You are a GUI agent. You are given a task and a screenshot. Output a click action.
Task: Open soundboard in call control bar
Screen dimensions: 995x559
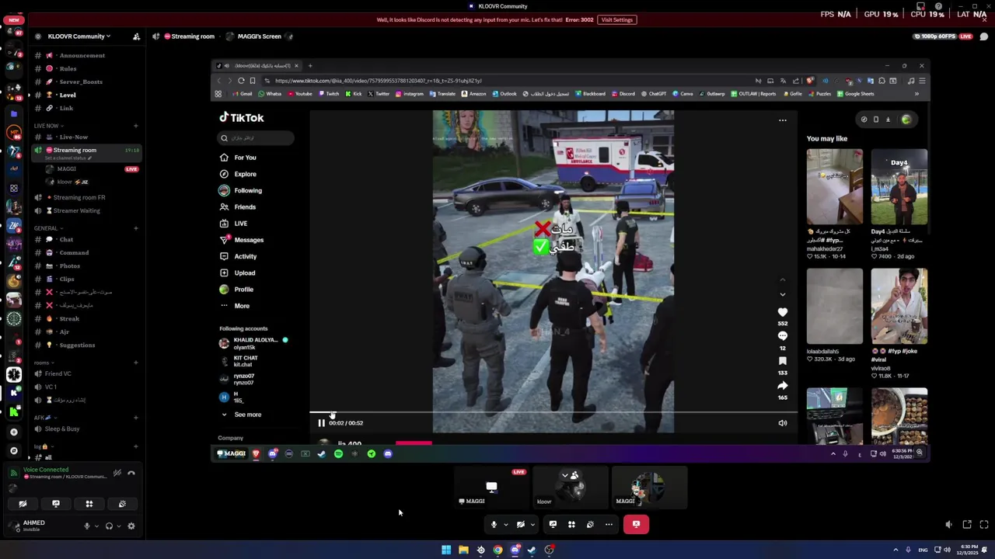(590, 524)
